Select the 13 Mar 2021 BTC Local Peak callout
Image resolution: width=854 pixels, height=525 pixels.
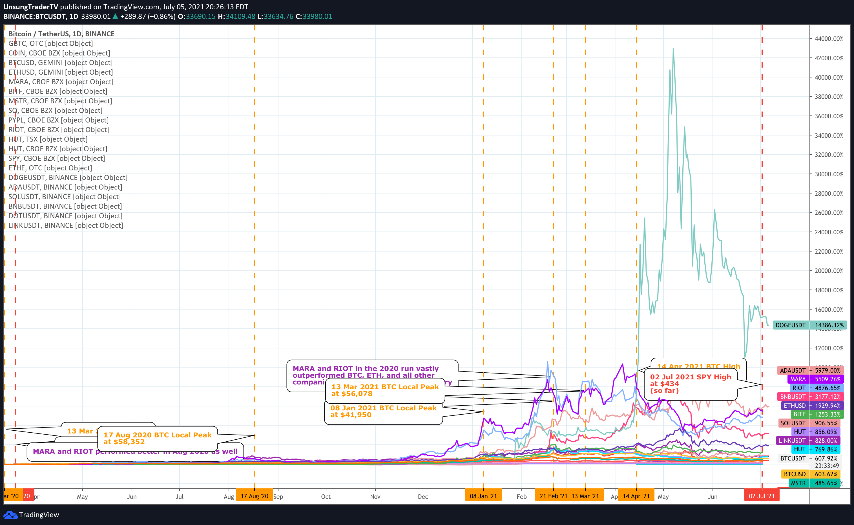click(x=385, y=390)
